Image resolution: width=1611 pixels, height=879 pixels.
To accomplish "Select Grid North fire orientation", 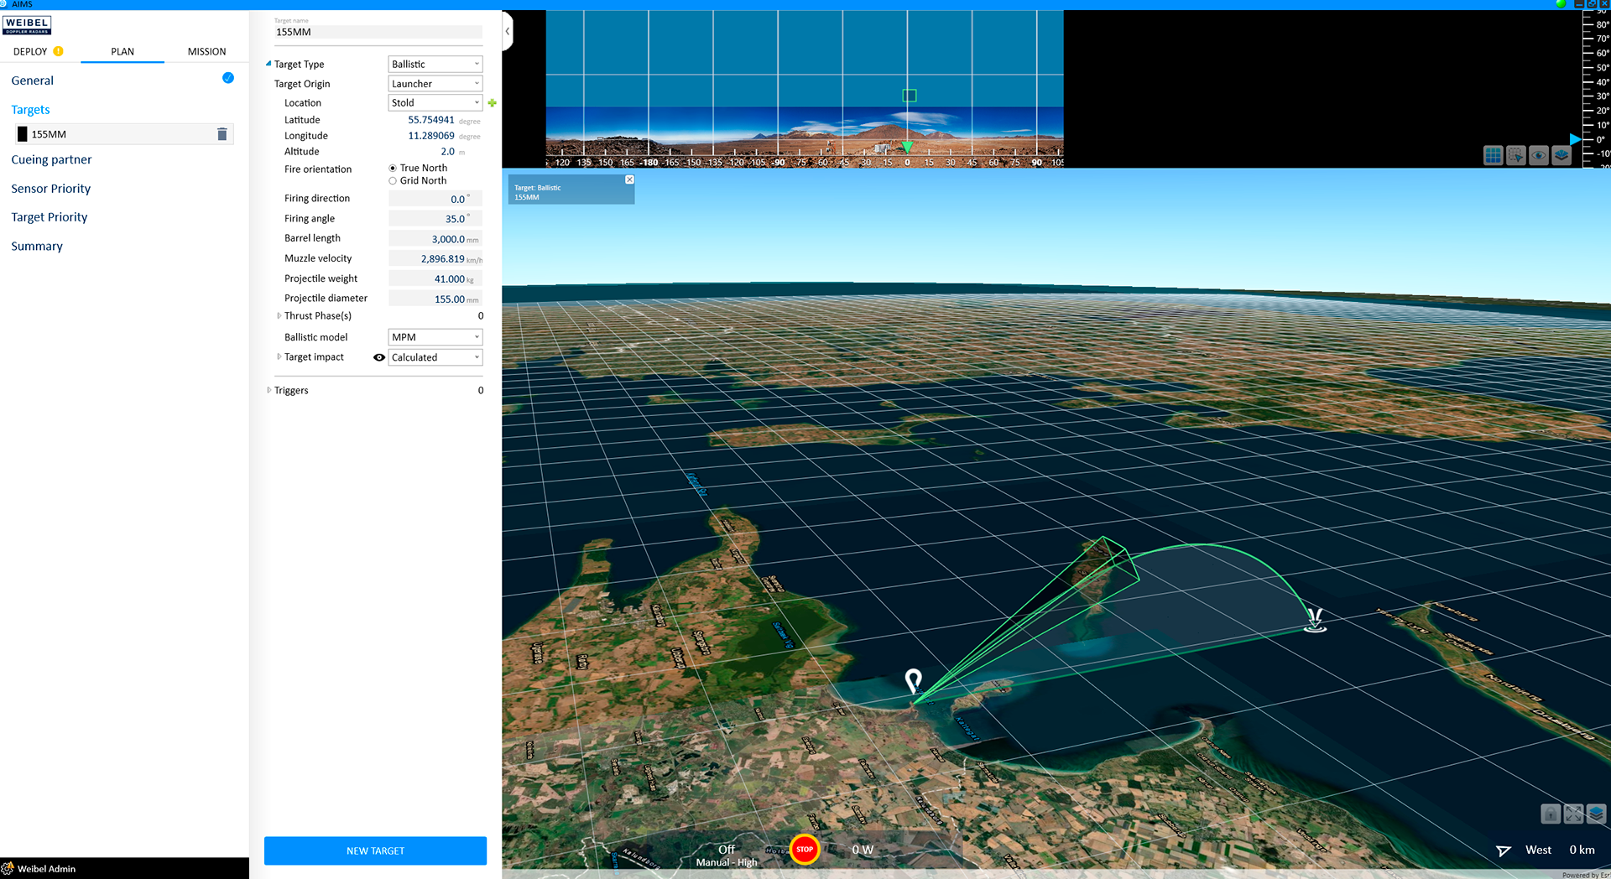I will pos(393,180).
